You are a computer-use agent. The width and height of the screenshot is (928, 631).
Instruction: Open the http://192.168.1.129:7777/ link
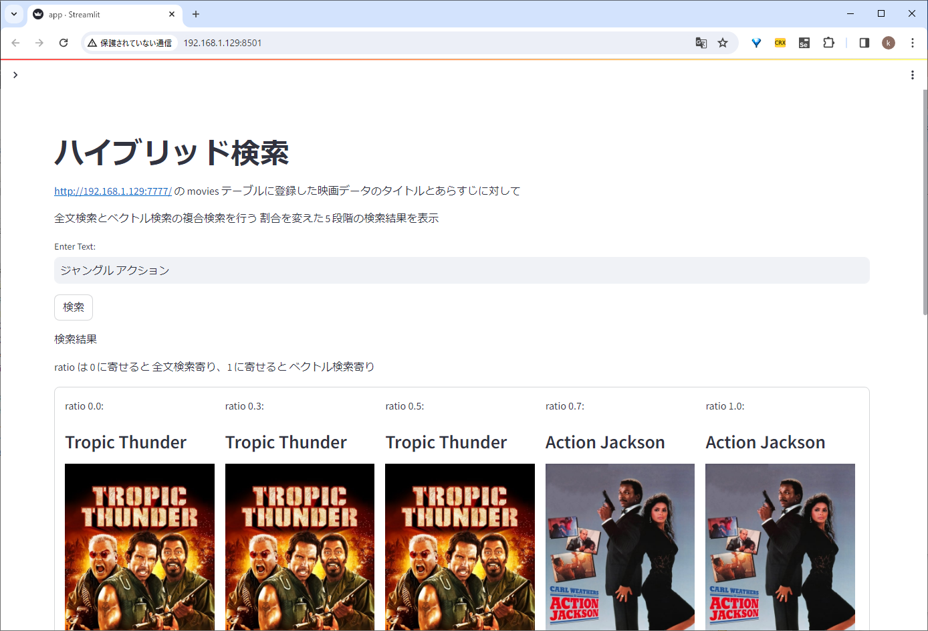(x=113, y=191)
